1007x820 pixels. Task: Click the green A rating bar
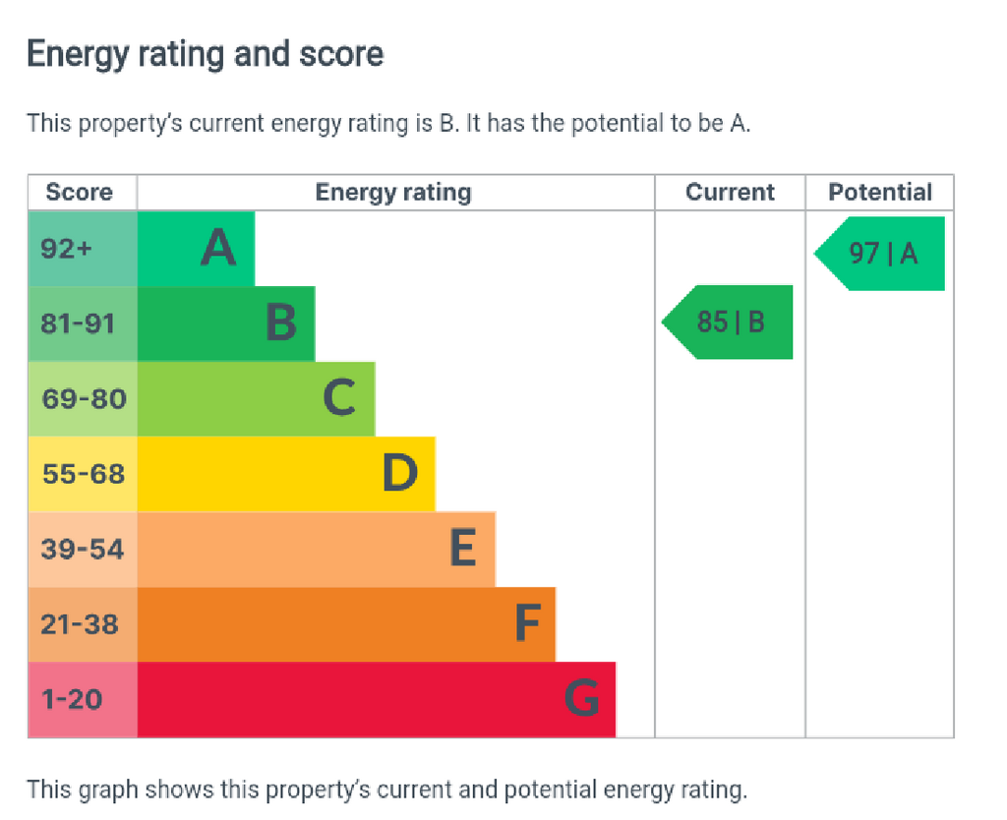tap(196, 249)
